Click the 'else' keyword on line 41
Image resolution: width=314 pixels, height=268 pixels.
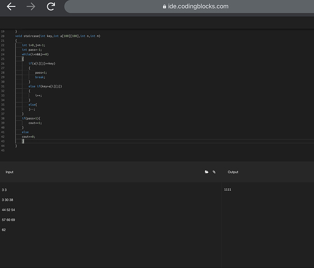pyautogui.click(x=25, y=132)
